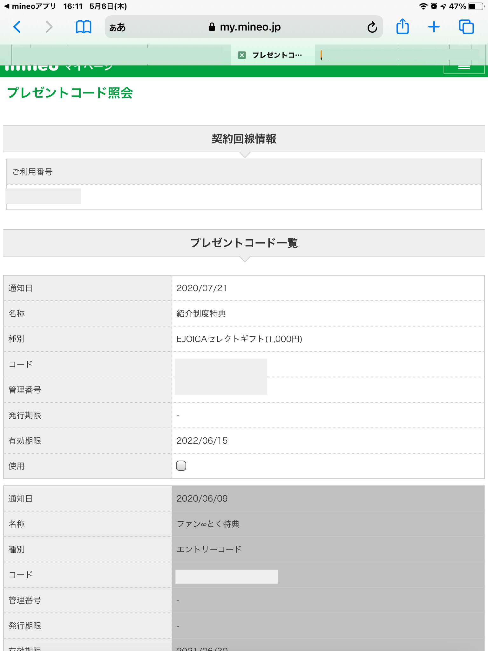
Task: Click the my.mineo.jp address field
Action: 250,27
